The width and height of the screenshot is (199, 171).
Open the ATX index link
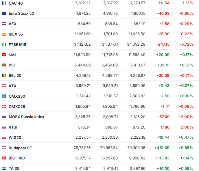[12, 86]
